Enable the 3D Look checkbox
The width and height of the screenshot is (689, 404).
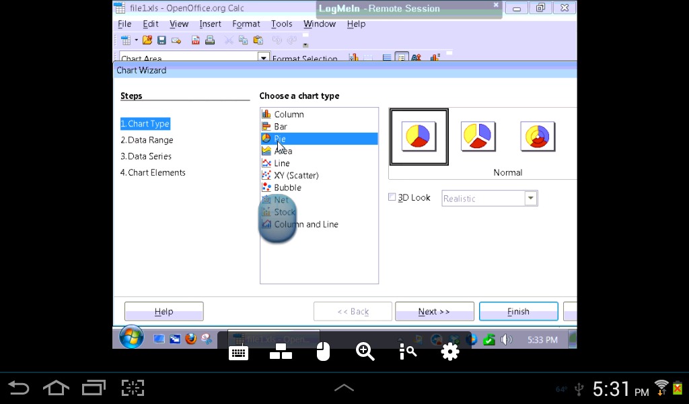(x=392, y=197)
